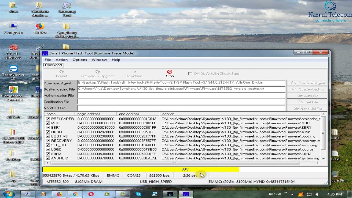Image resolution: width=352 pixels, height=198 pixels.
Task: Toggle DA DL All With Check Sum
Action: pyautogui.click(x=190, y=73)
